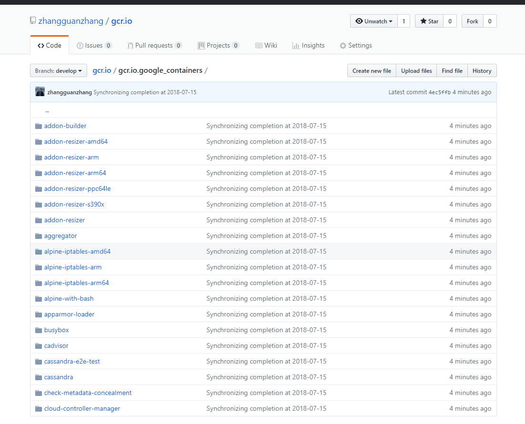Click folder icon beside apparmor-loader
Screen dimensions: 525x424
click(39, 315)
